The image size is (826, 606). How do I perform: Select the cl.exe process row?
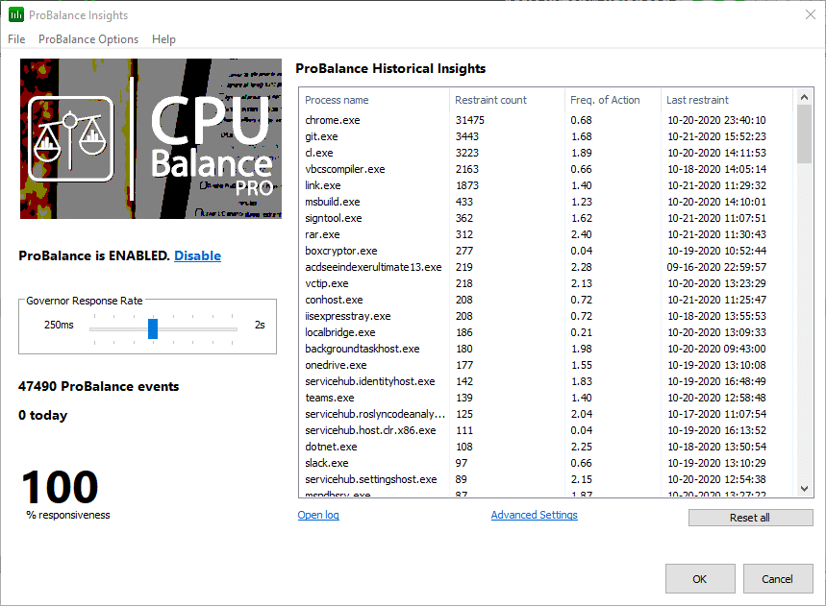[548, 153]
